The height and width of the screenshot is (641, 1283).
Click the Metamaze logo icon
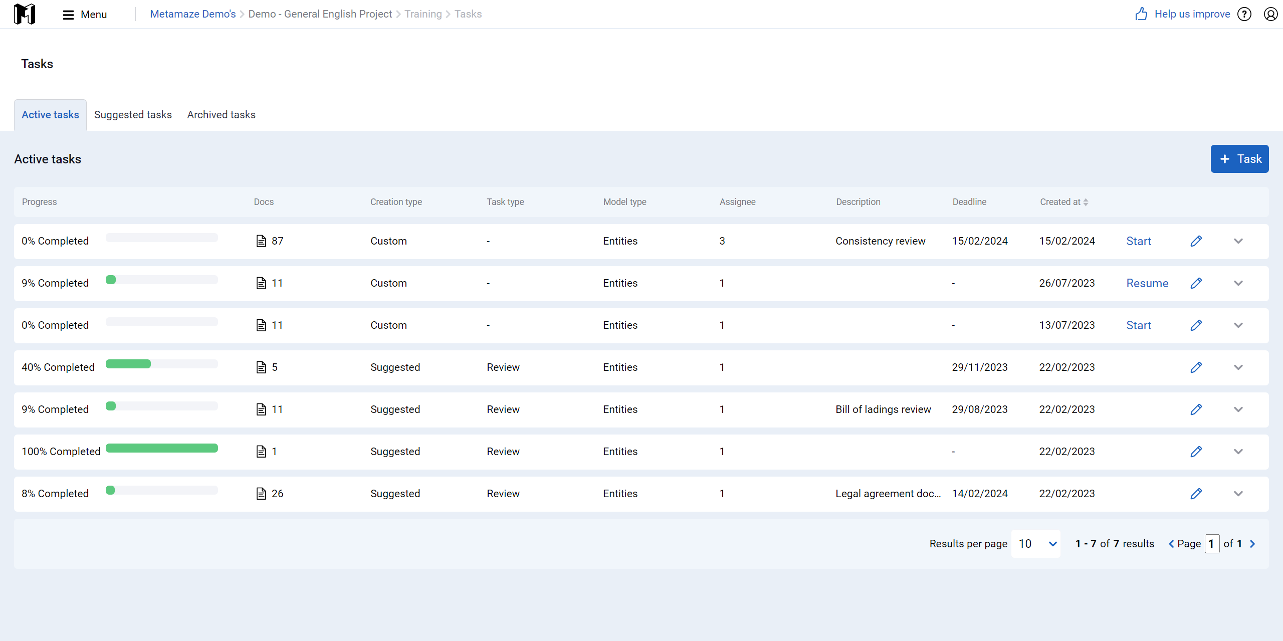click(24, 14)
